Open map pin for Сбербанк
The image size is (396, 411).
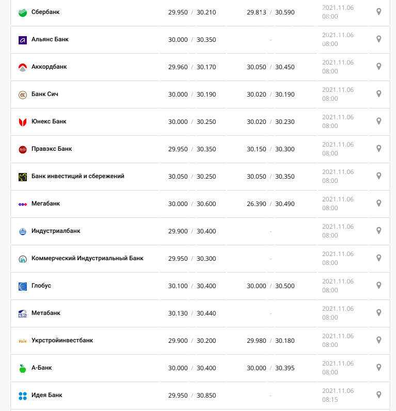tap(378, 11)
